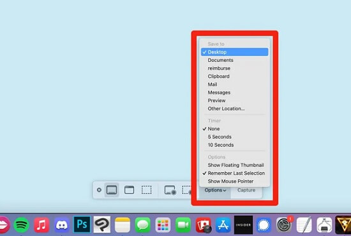Image resolution: width=351 pixels, height=236 pixels.
Task: Open Discord from the Dock
Action: (62, 225)
